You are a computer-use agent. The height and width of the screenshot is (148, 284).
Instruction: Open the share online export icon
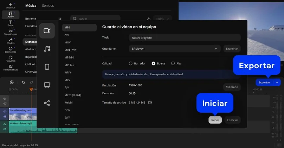coord(47,103)
